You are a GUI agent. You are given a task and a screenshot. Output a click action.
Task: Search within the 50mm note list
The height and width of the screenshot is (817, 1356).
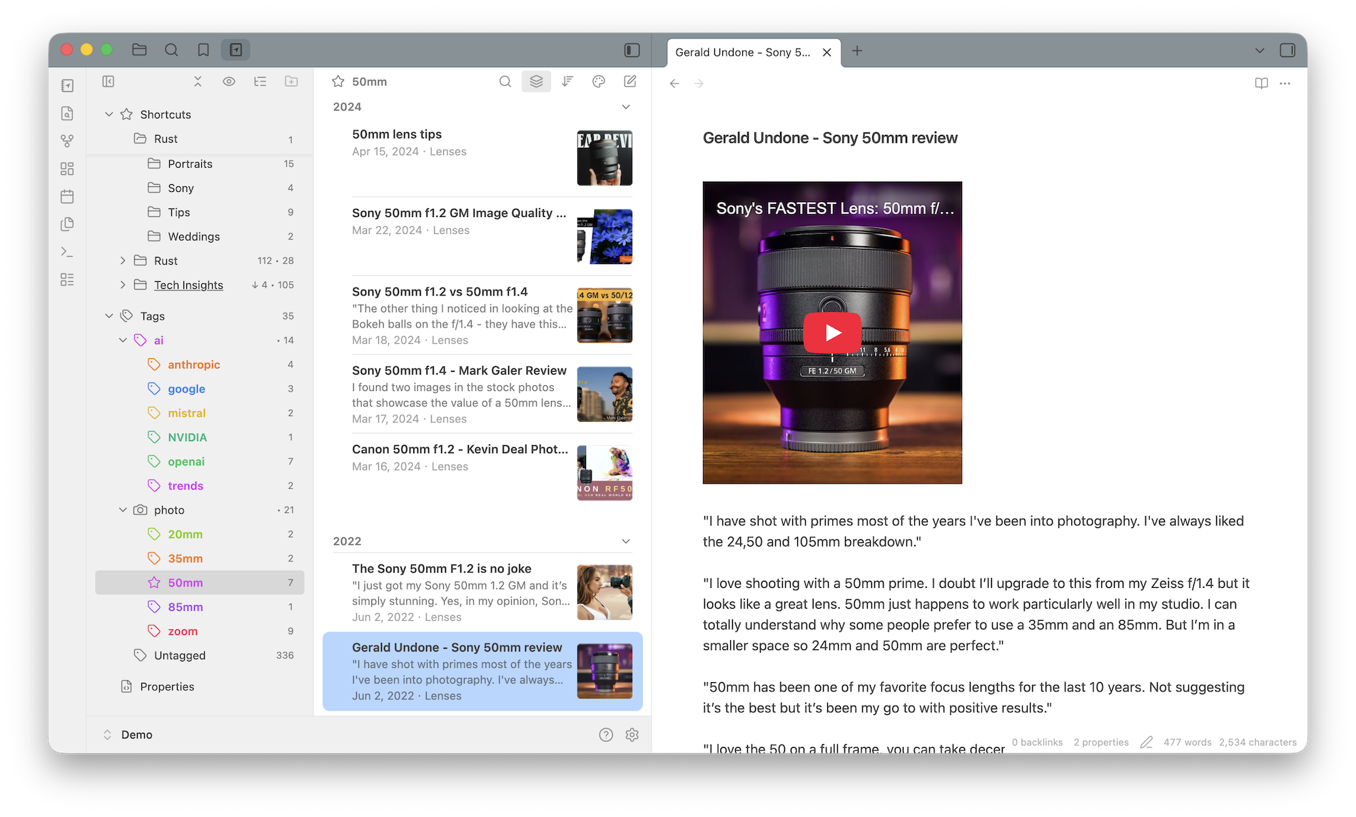point(505,81)
